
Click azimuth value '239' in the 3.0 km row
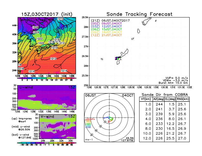click(159, 114)
